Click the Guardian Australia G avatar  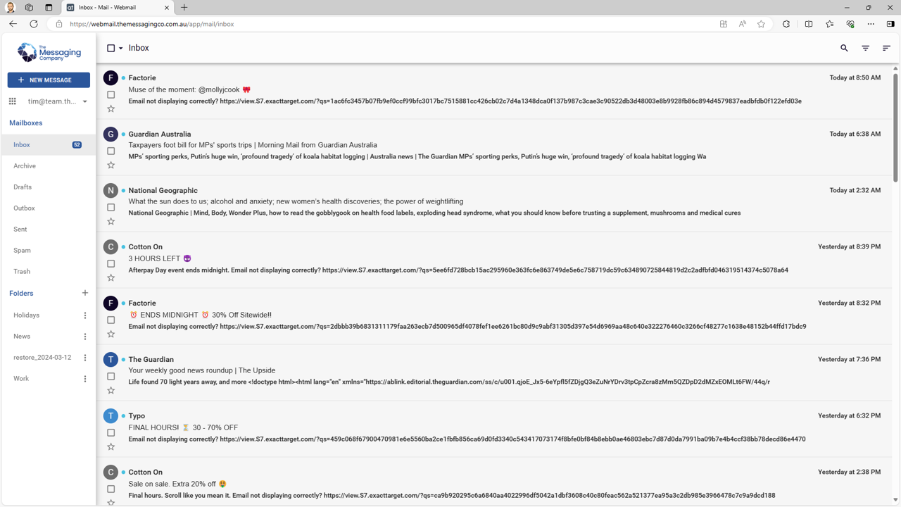click(x=111, y=134)
